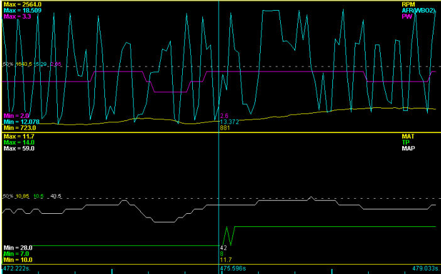This screenshot has height=274, width=441.
Task: Click the Min = 28.0 MAP value
Action: coord(18,248)
